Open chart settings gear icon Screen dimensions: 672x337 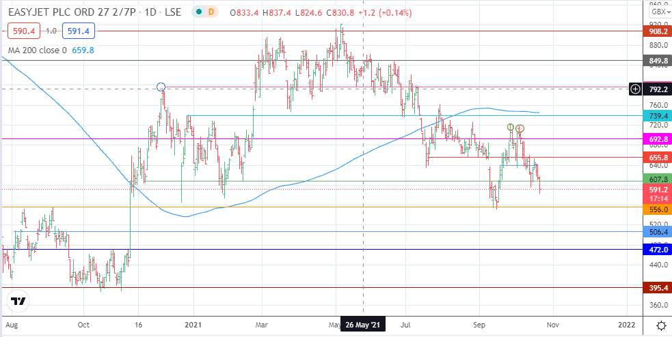660,326
